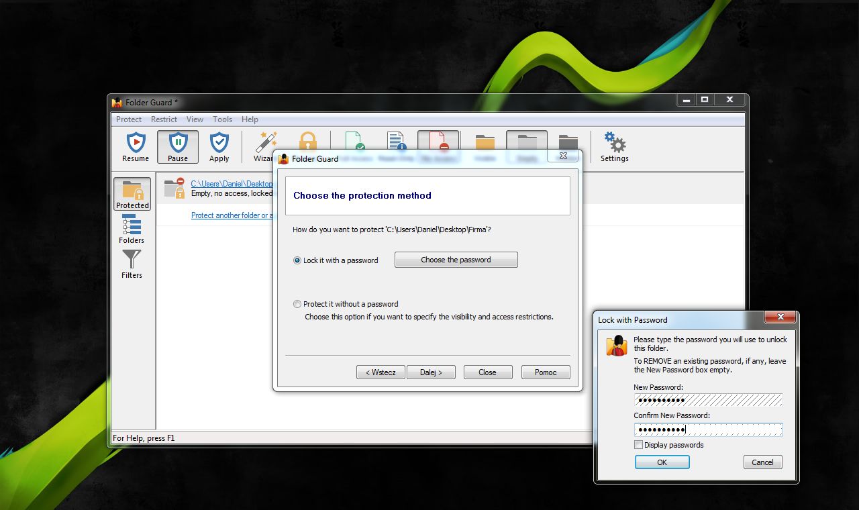Enable the Display passwords checkbox
The image size is (859, 510).
[x=638, y=445]
